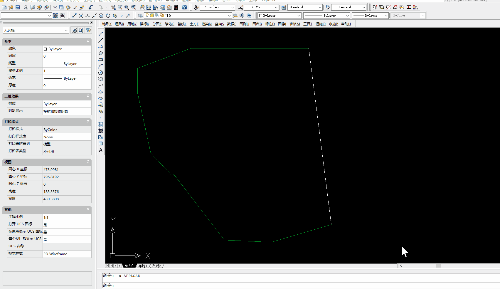This screenshot has height=289, width=500.
Task: Select the multiline Text tool
Action: [x=101, y=150]
